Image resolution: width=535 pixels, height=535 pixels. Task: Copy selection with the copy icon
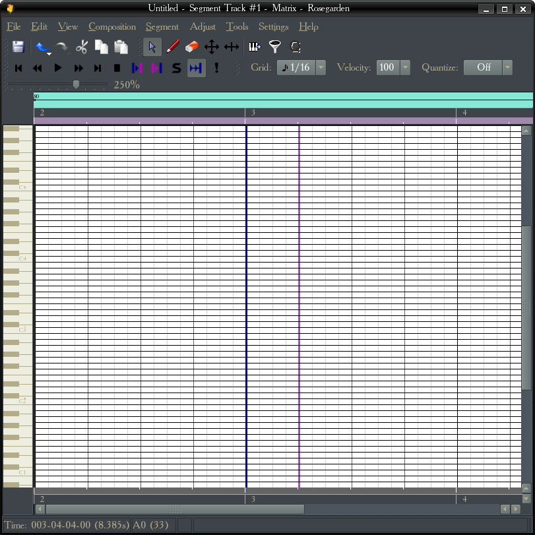pyautogui.click(x=102, y=47)
